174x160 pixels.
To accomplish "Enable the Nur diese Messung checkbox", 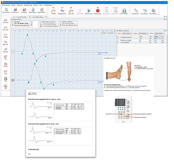I will pyautogui.click(x=43, y=24).
